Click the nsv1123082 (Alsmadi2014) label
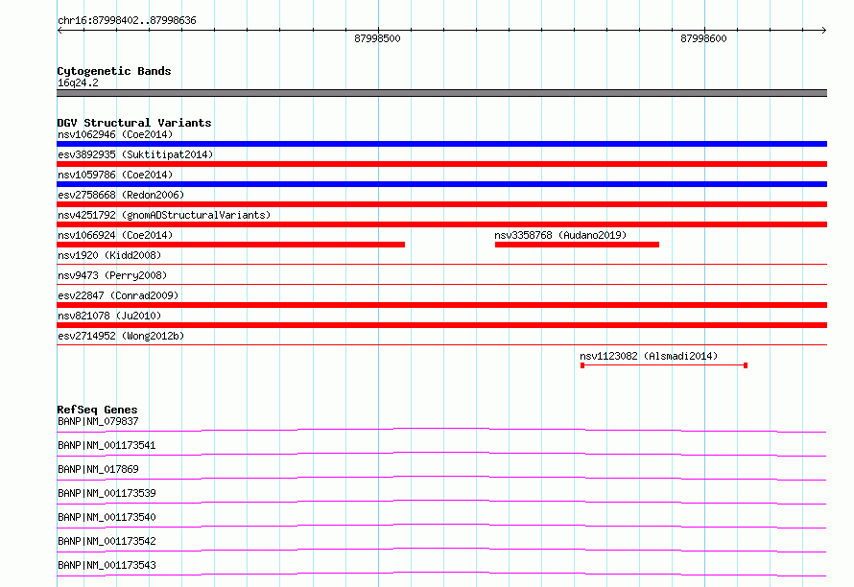The height and width of the screenshot is (587, 854). [x=649, y=356]
